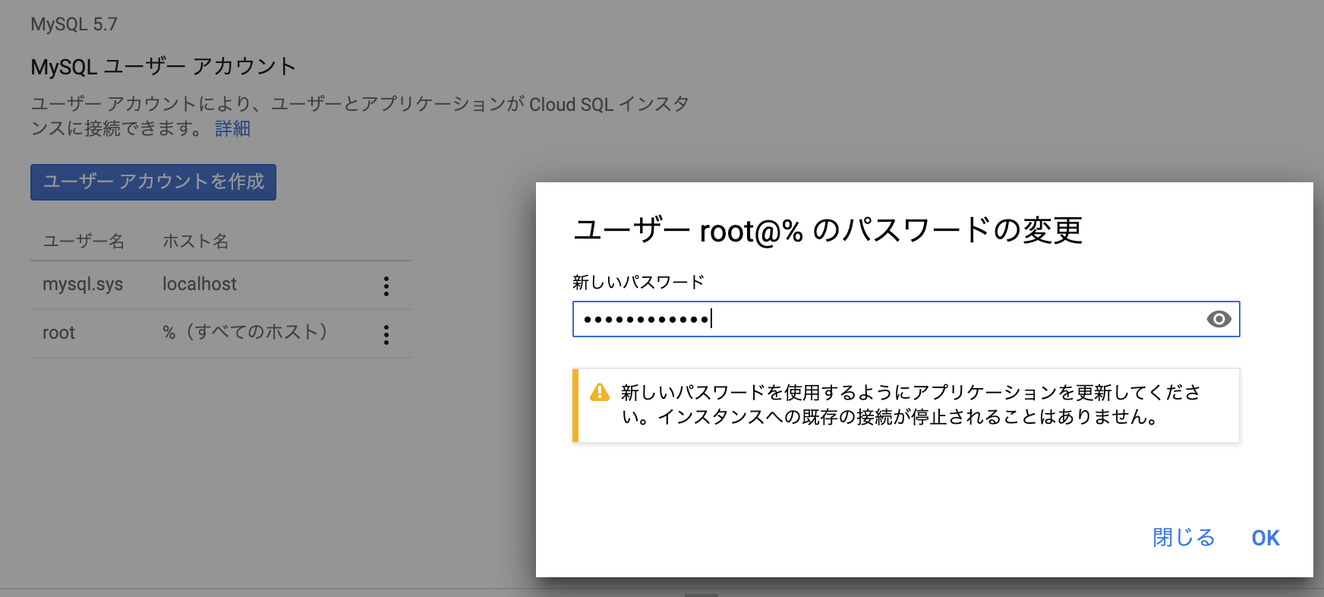Select the root user name cell
The width and height of the screenshot is (1324, 597).
pos(58,333)
